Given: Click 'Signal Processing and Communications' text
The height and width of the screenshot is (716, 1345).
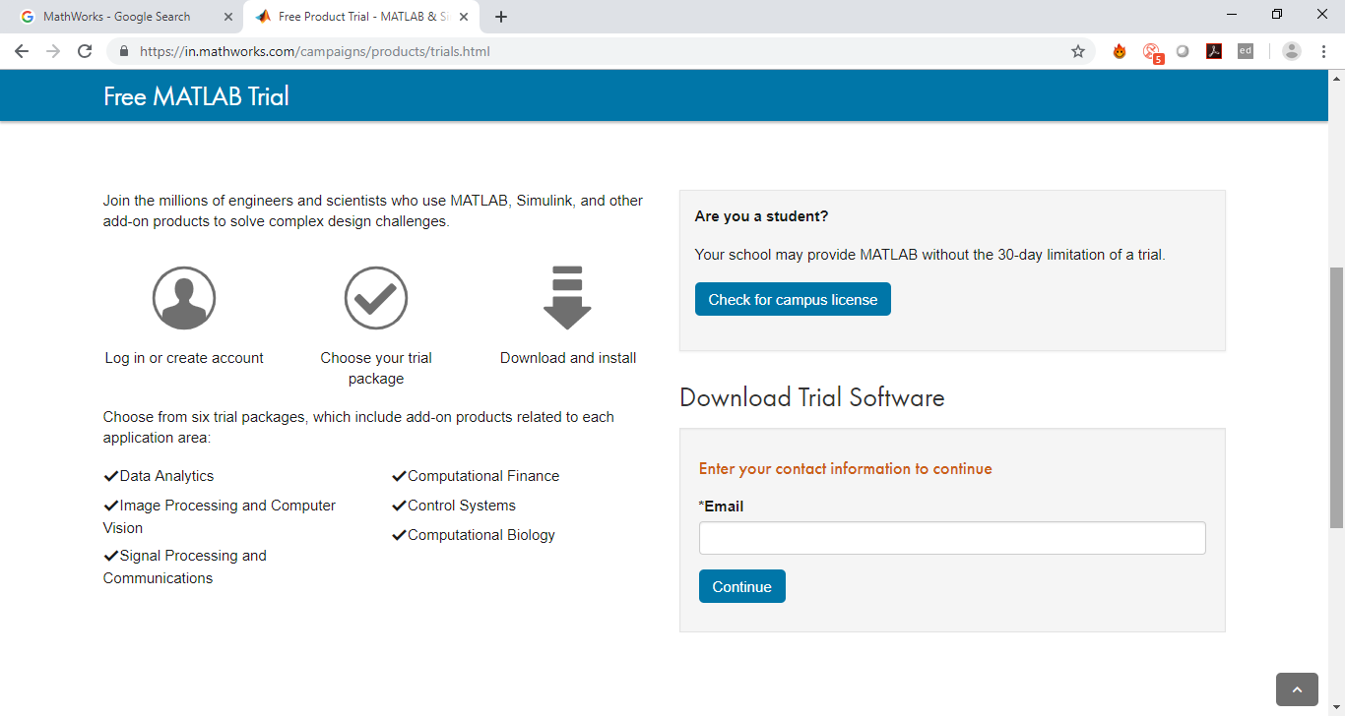Looking at the screenshot, I should (x=185, y=567).
